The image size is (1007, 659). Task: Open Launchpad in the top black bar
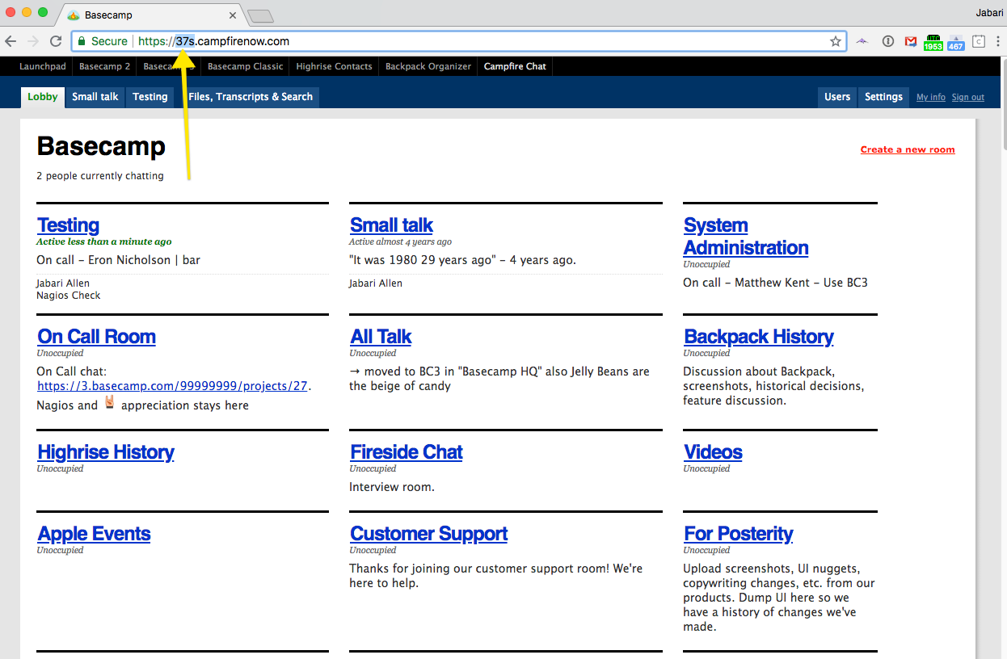click(43, 66)
